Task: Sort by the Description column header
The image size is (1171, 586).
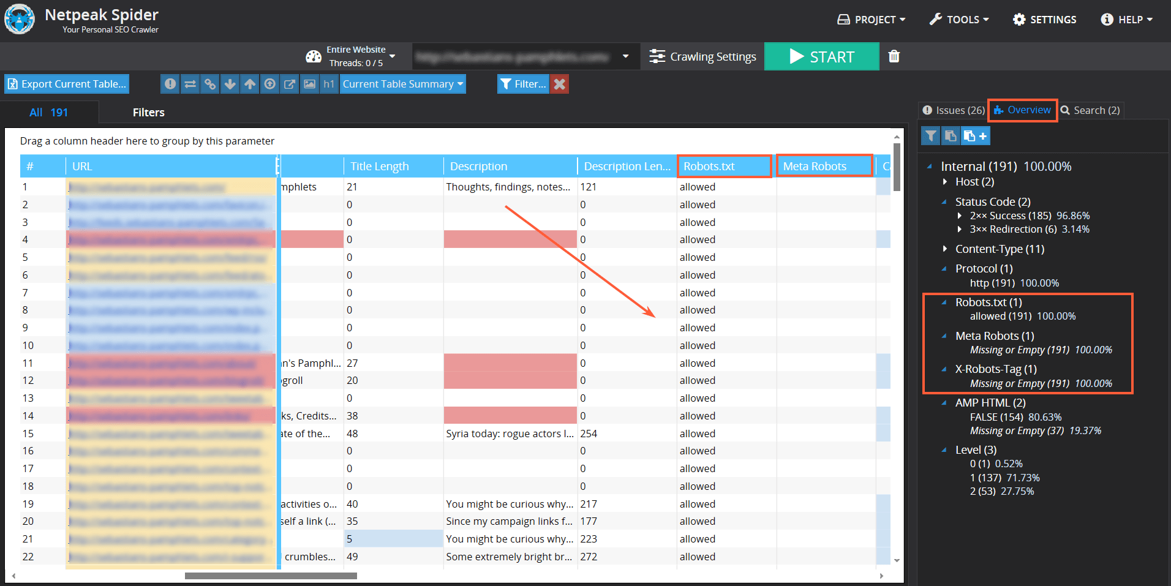Action: coord(510,166)
